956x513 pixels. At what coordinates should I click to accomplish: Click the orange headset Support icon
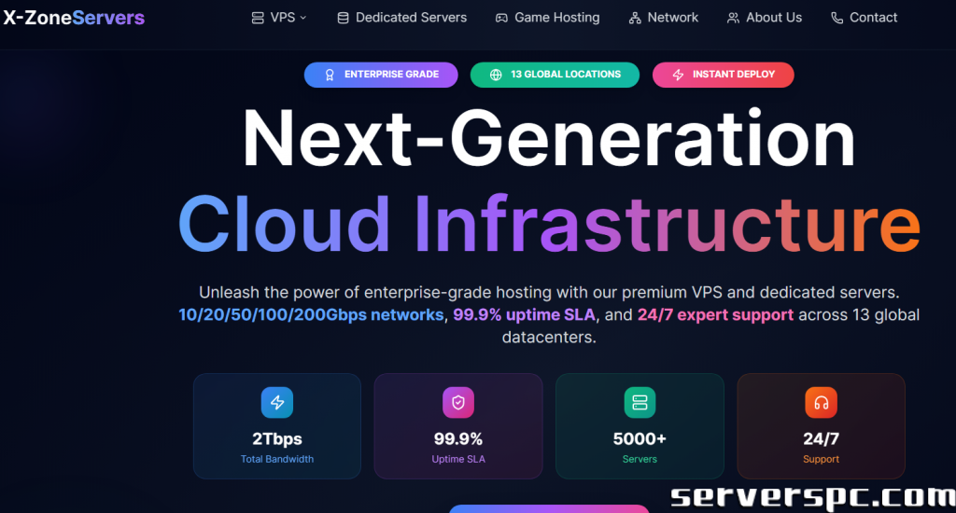pyautogui.click(x=821, y=402)
